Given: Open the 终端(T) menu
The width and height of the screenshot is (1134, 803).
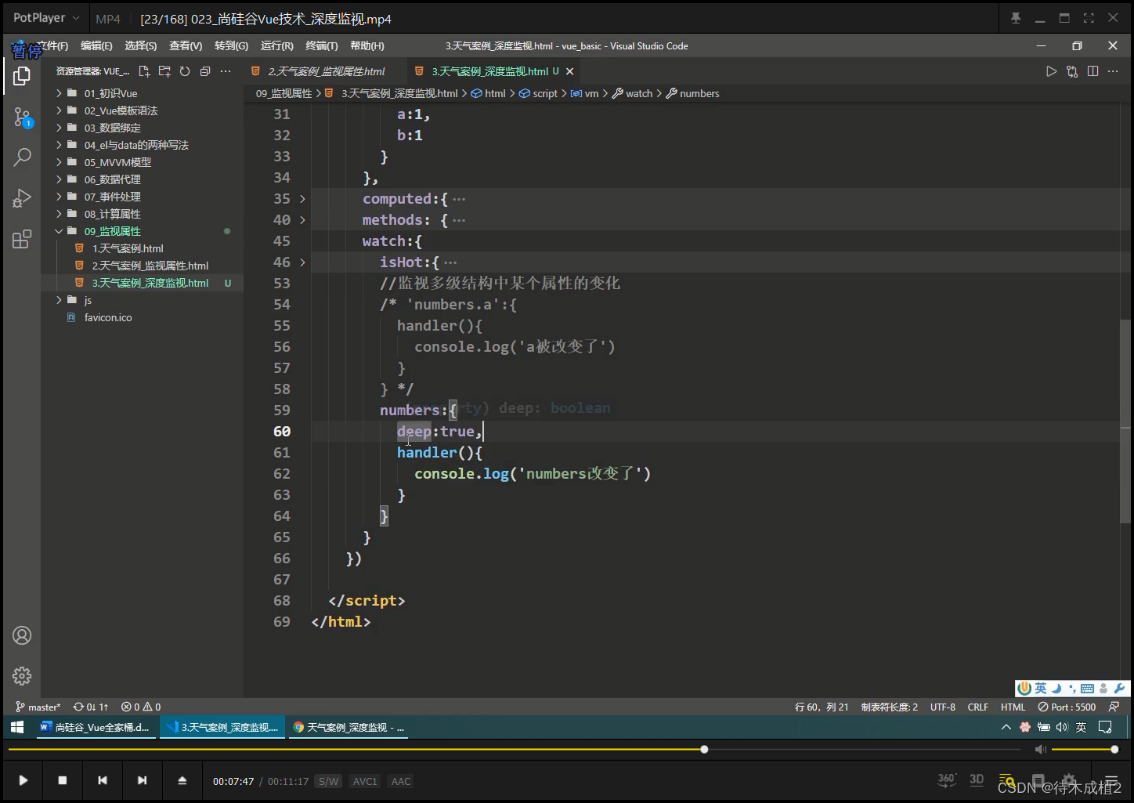Looking at the screenshot, I should [x=322, y=46].
